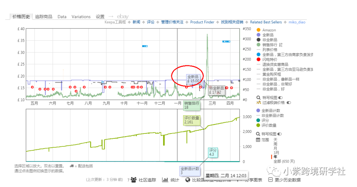Toggle 非全新品，好 legend entry
The image size is (357, 187).
click(270, 89)
